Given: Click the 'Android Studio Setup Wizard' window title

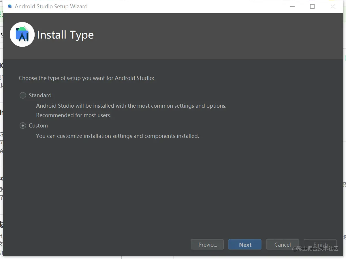Looking at the screenshot, I should 51,6.
